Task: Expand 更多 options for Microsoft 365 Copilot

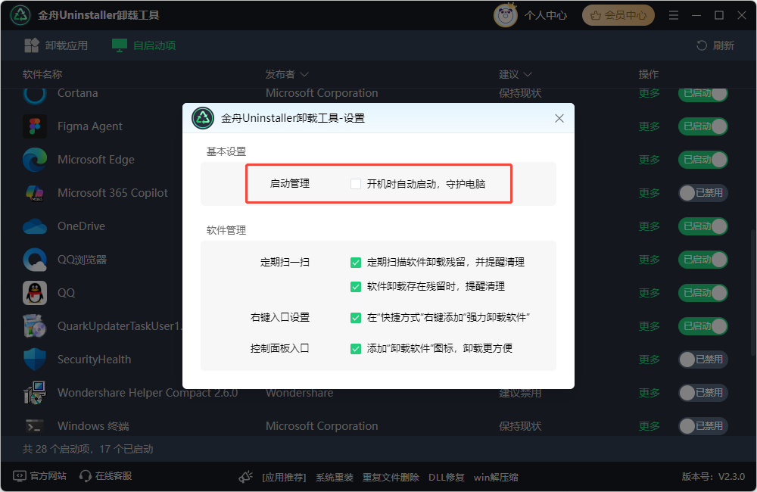Action: coord(649,193)
